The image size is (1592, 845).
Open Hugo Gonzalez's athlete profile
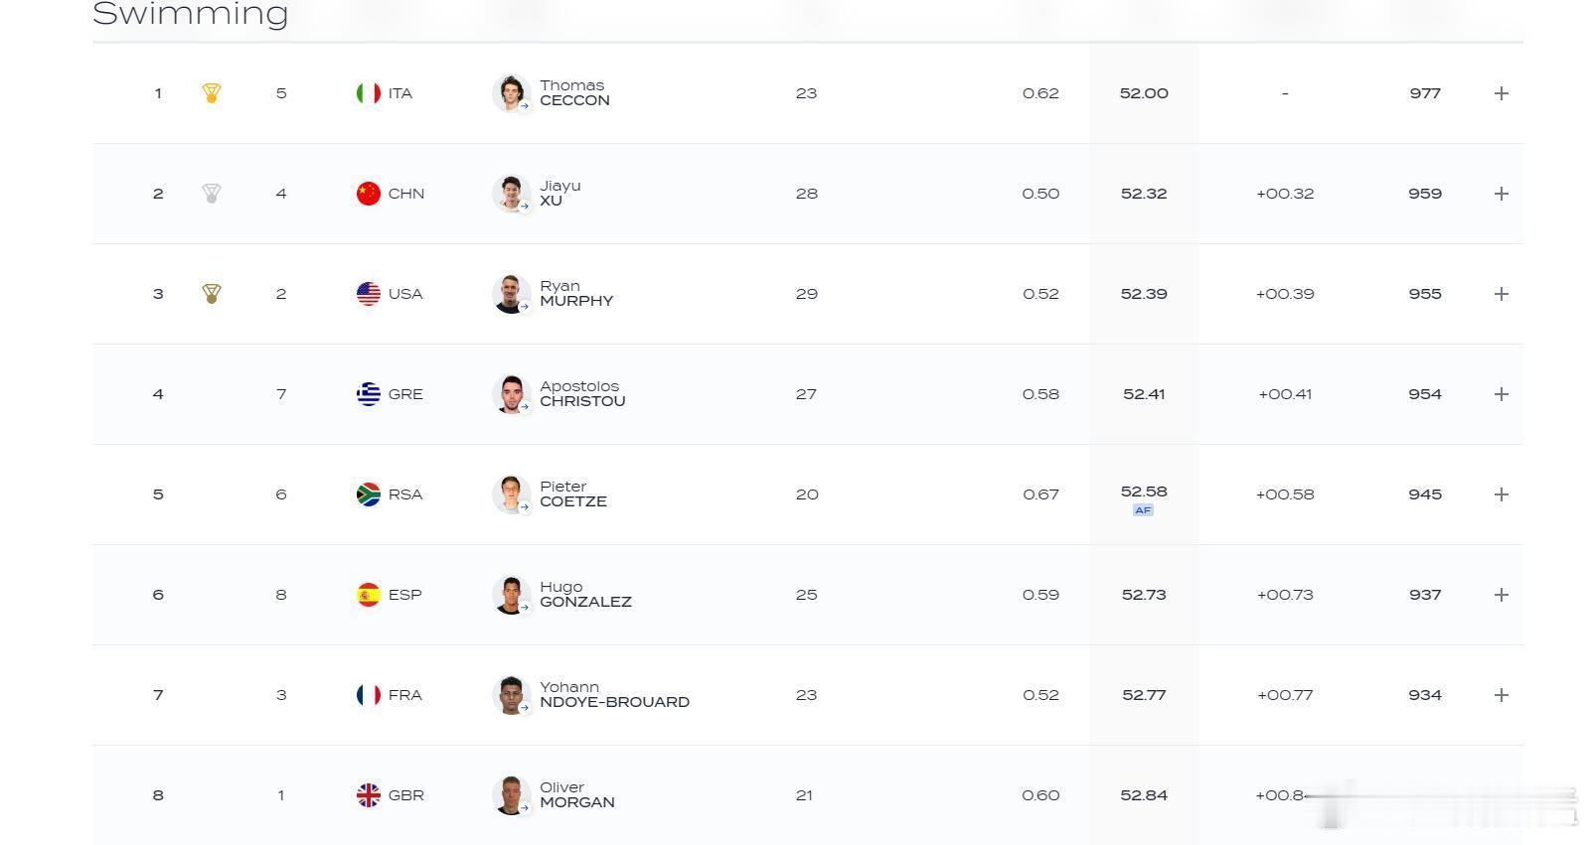(x=585, y=595)
